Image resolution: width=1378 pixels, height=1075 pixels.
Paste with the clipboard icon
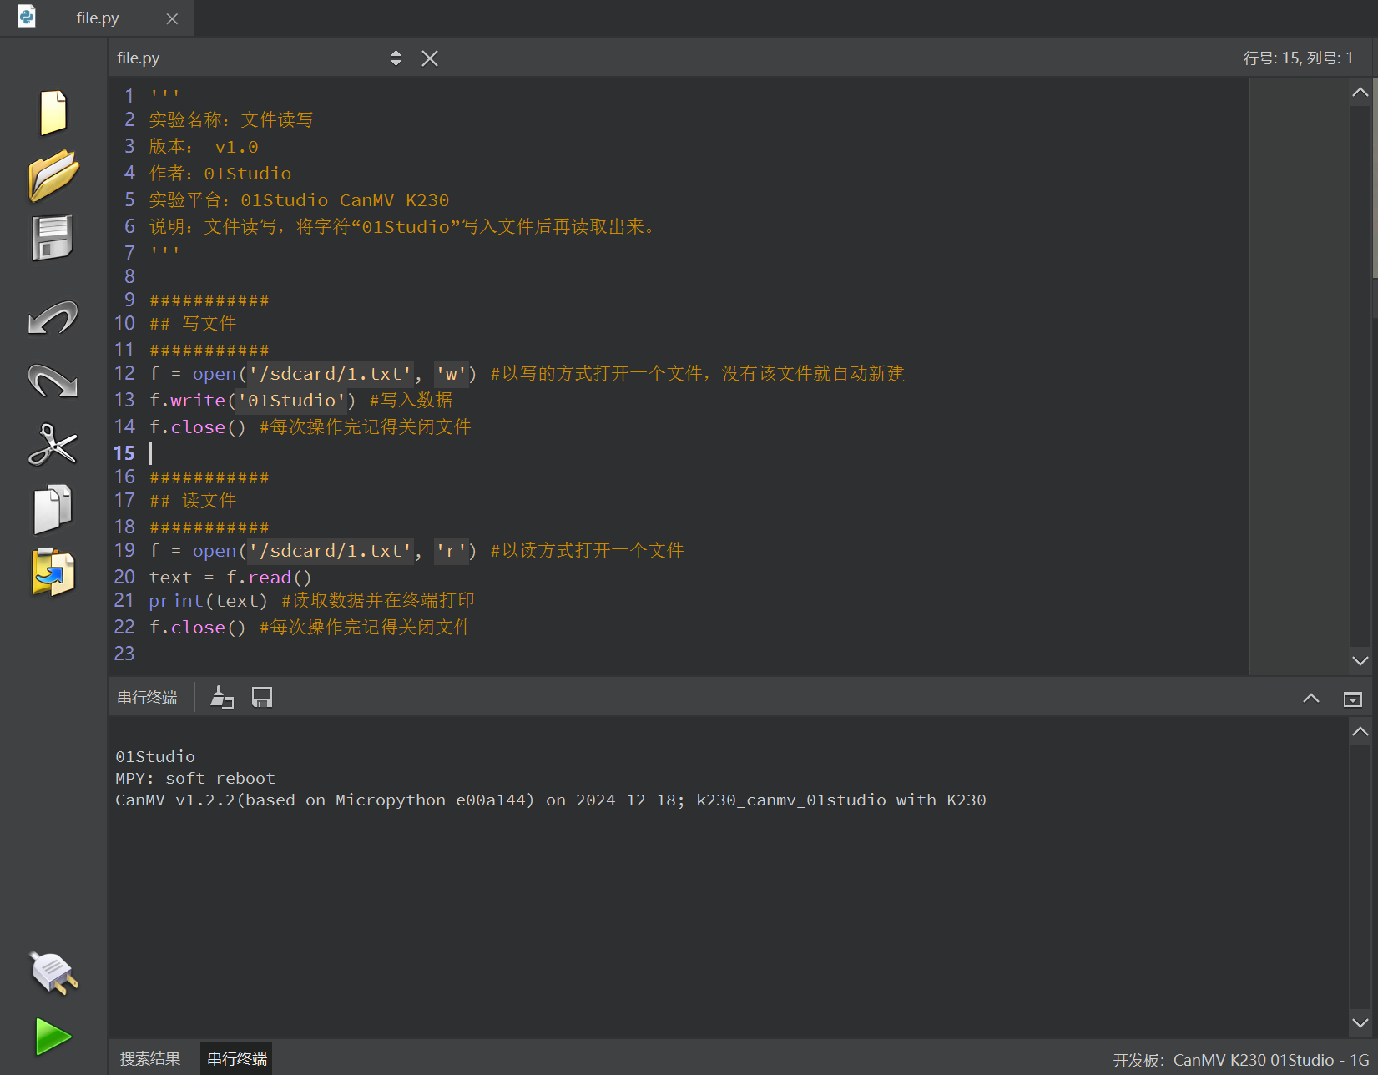(53, 572)
